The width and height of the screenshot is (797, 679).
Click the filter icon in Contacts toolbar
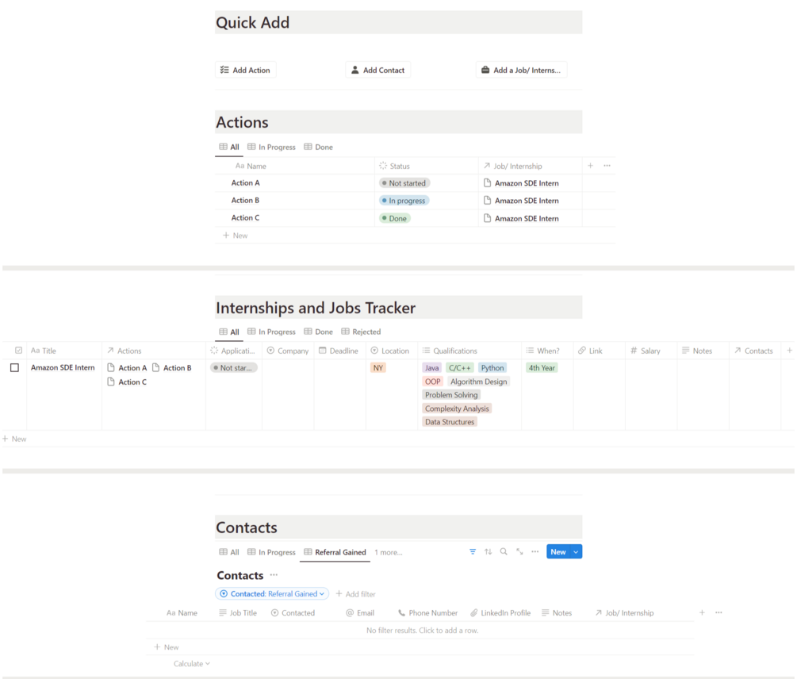[473, 552]
